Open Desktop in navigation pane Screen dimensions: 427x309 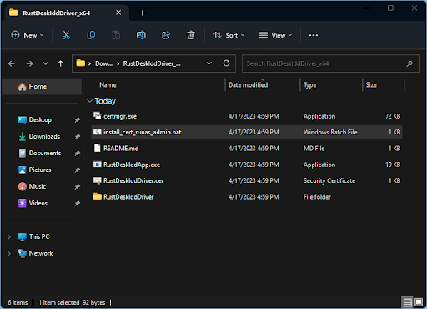coord(40,119)
